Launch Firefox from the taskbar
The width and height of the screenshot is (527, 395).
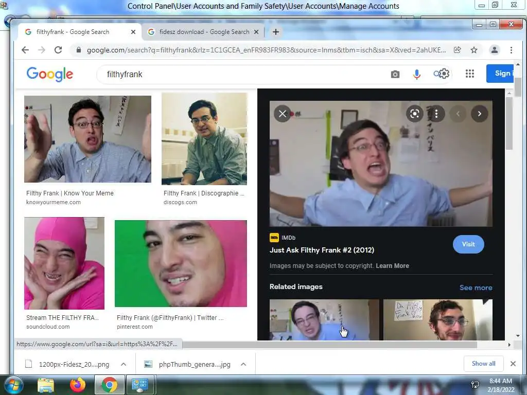pos(78,385)
